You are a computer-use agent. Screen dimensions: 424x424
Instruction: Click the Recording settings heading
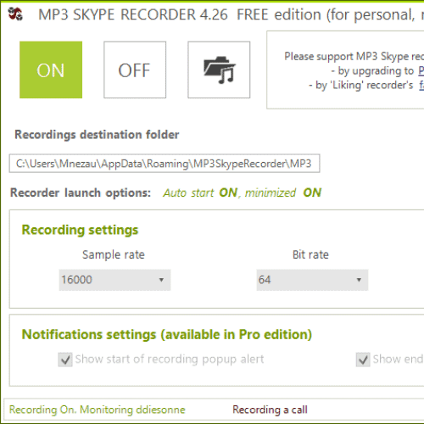pos(80,230)
